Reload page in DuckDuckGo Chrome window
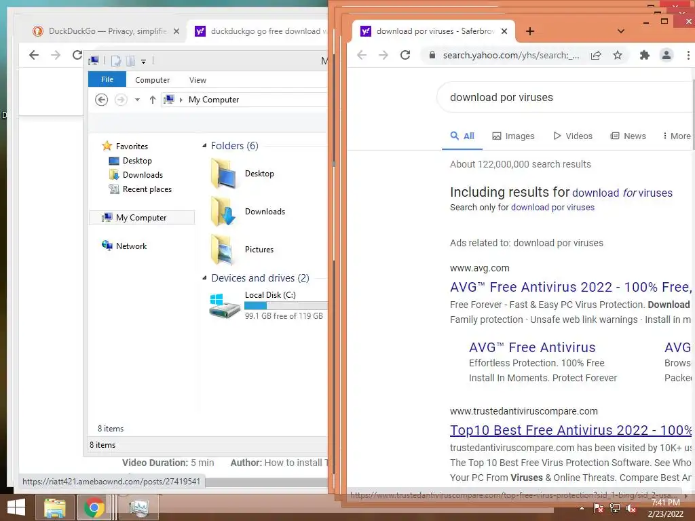 pyautogui.click(x=77, y=55)
